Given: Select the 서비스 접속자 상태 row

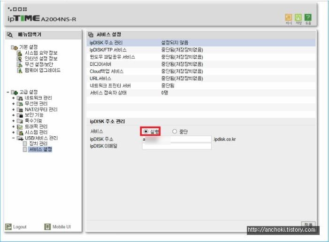Looking at the screenshot, I should click(201, 93).
